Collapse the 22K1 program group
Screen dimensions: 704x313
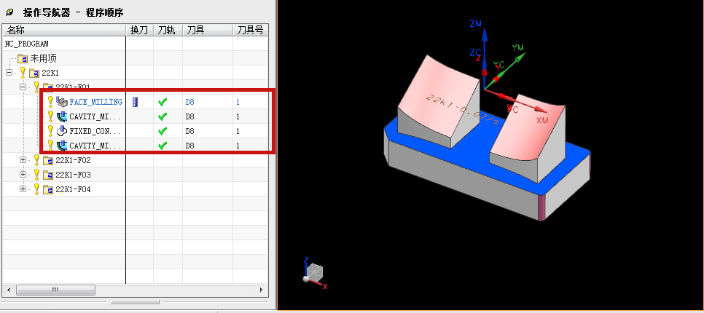point(9,73)
